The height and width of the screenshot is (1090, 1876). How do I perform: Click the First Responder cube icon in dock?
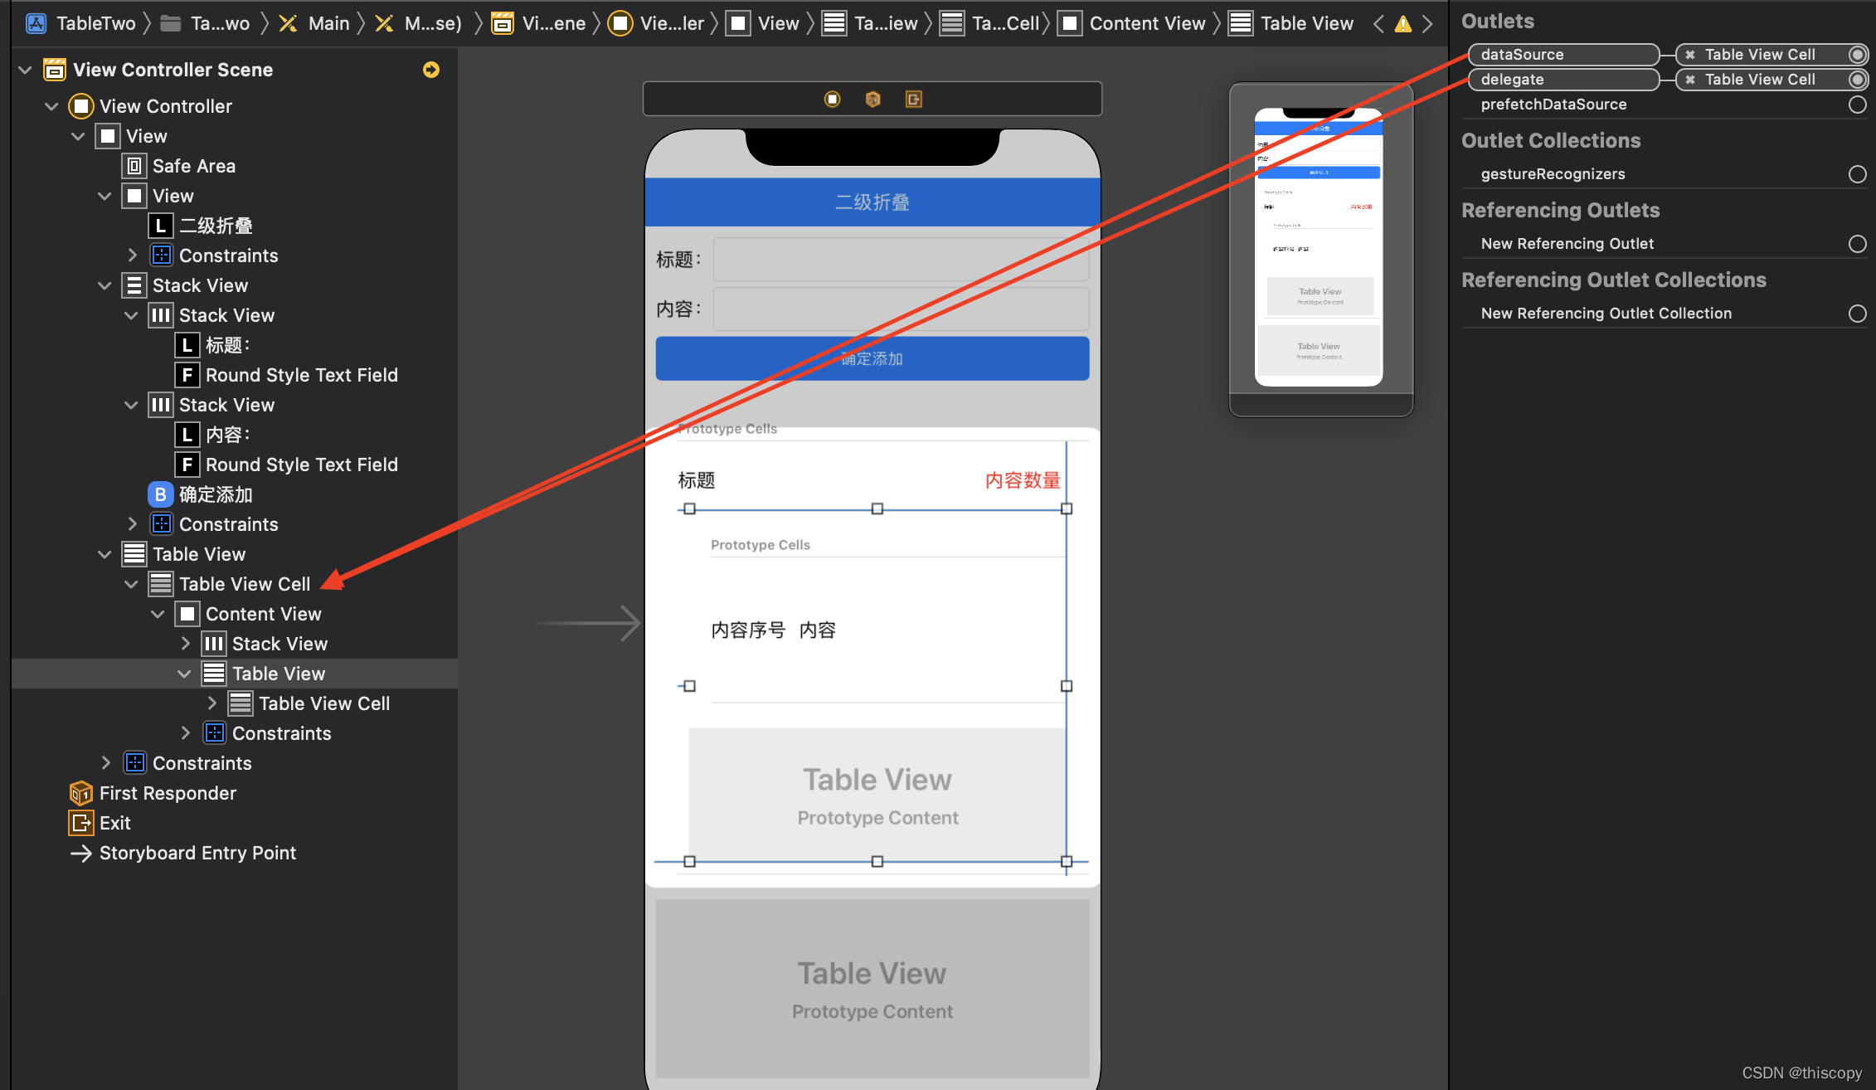872,100
